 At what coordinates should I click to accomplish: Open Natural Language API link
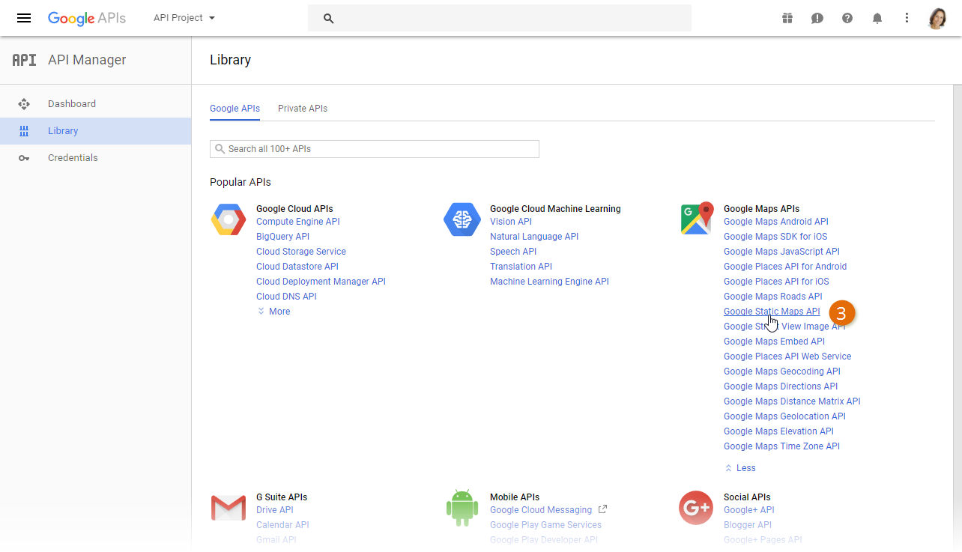tap(534, 237)
